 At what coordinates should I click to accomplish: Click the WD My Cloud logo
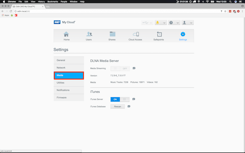point(64,22)
